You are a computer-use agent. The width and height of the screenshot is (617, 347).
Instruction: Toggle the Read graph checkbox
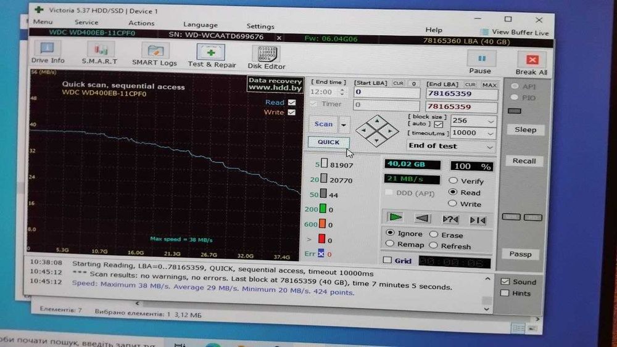tap(292, 102)
